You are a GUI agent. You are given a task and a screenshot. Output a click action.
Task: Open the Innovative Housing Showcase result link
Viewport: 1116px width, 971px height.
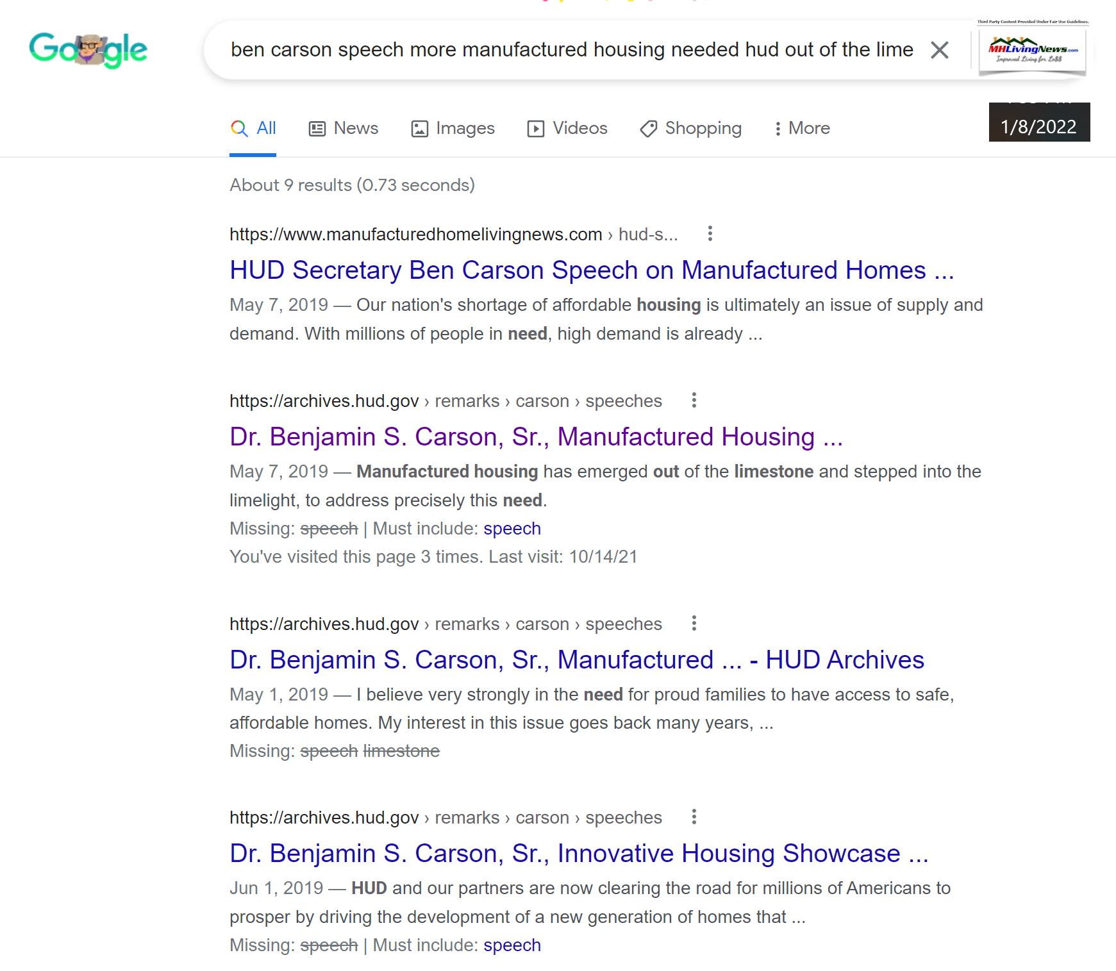[578, 854]
